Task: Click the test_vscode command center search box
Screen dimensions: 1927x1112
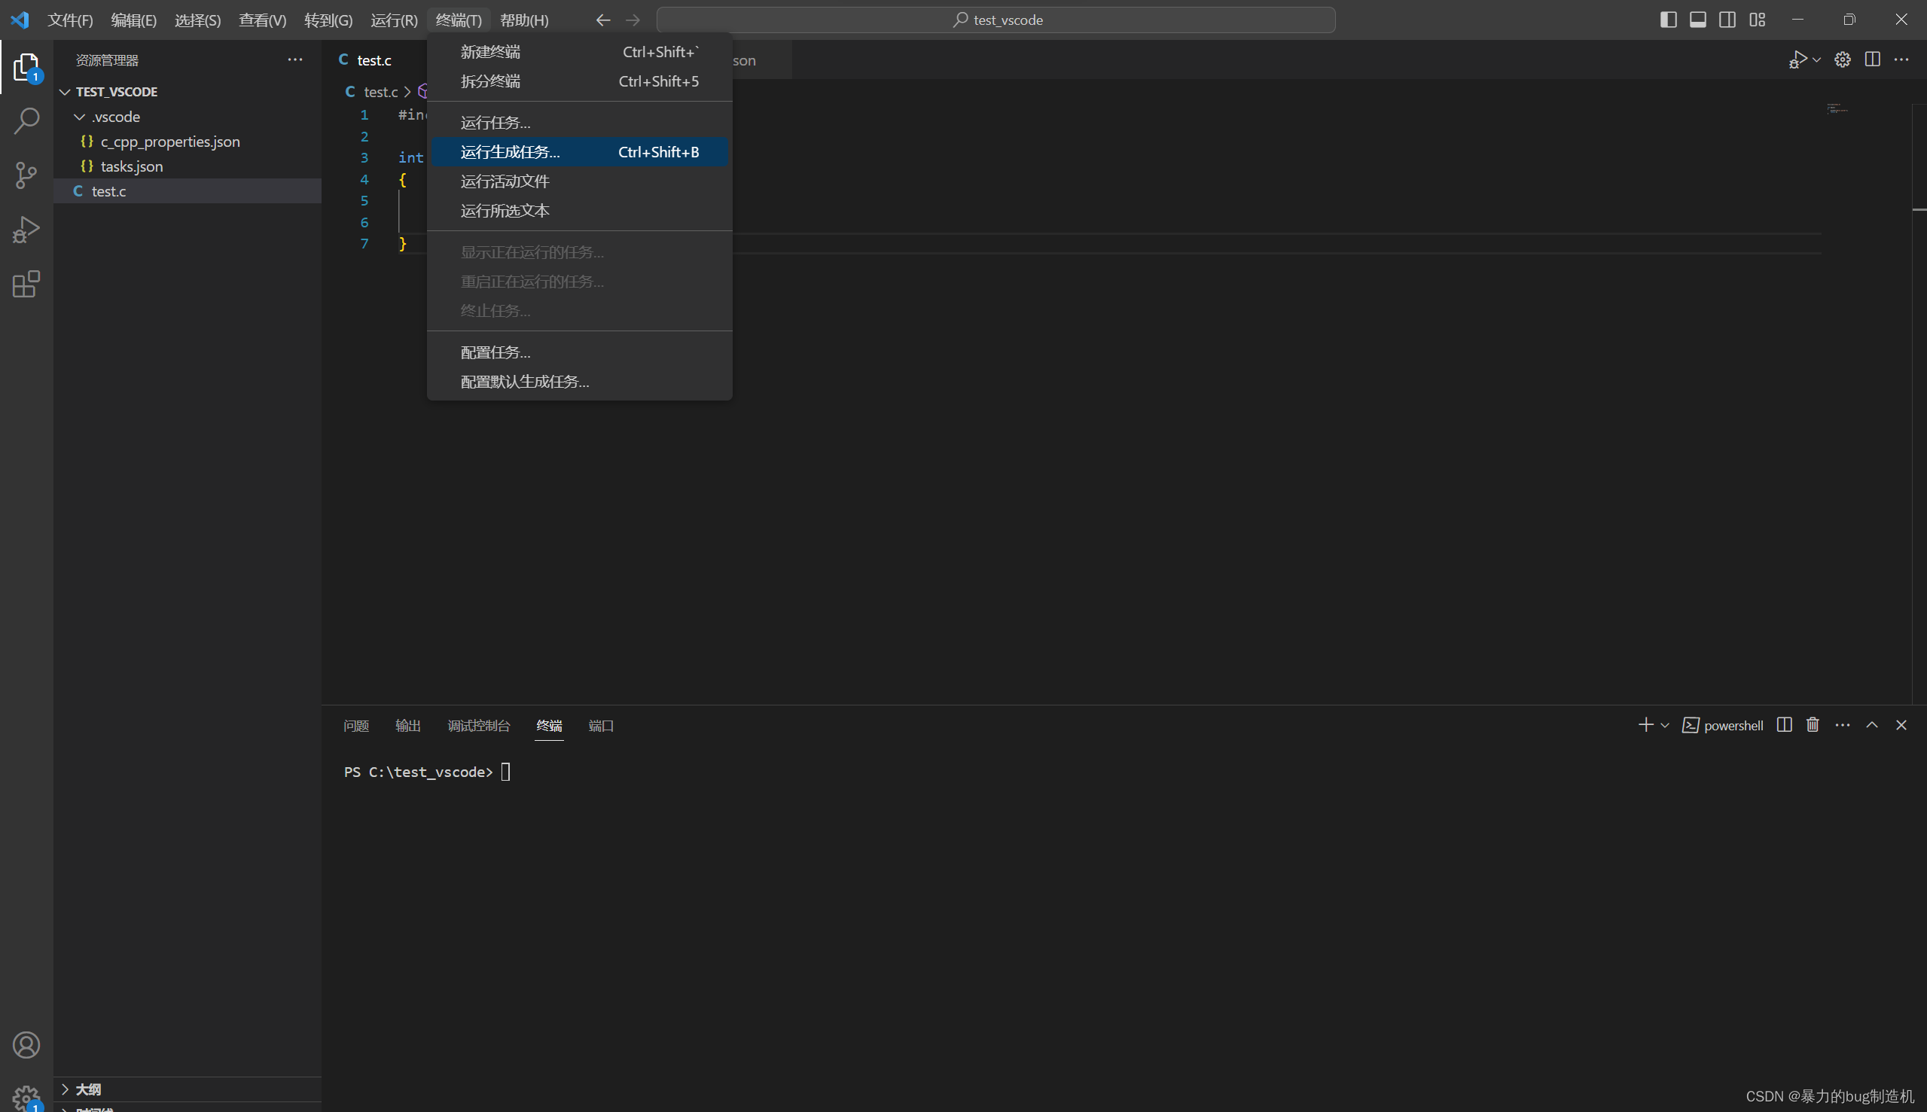Action: coord(996,20)
